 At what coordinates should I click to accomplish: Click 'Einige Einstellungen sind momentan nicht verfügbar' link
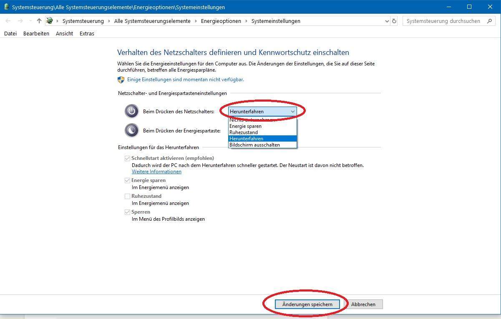pyautogui.click(x=186, y=79)
